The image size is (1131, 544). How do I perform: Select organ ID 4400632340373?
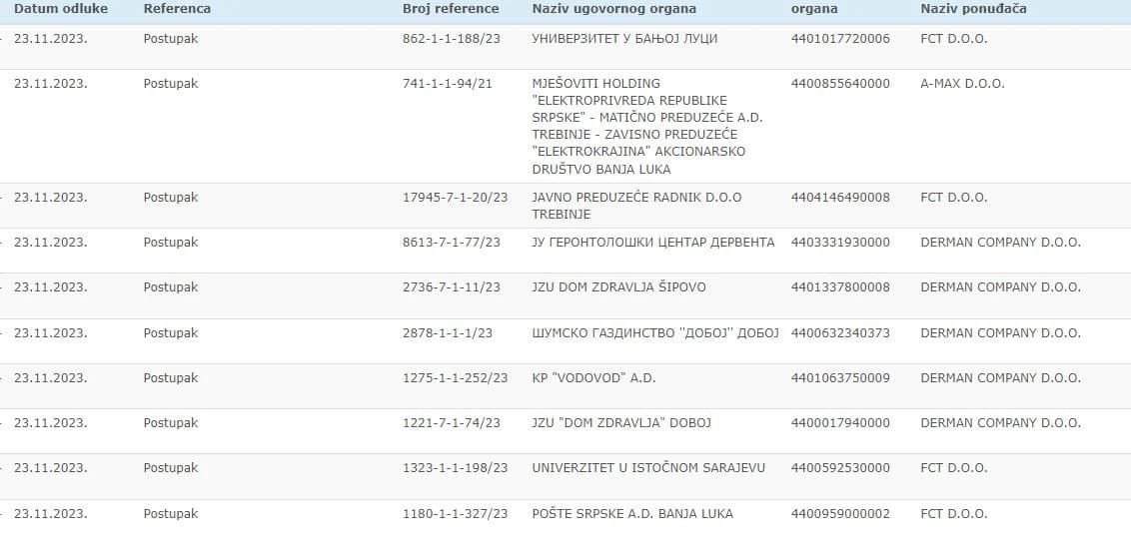click(840, 332)
